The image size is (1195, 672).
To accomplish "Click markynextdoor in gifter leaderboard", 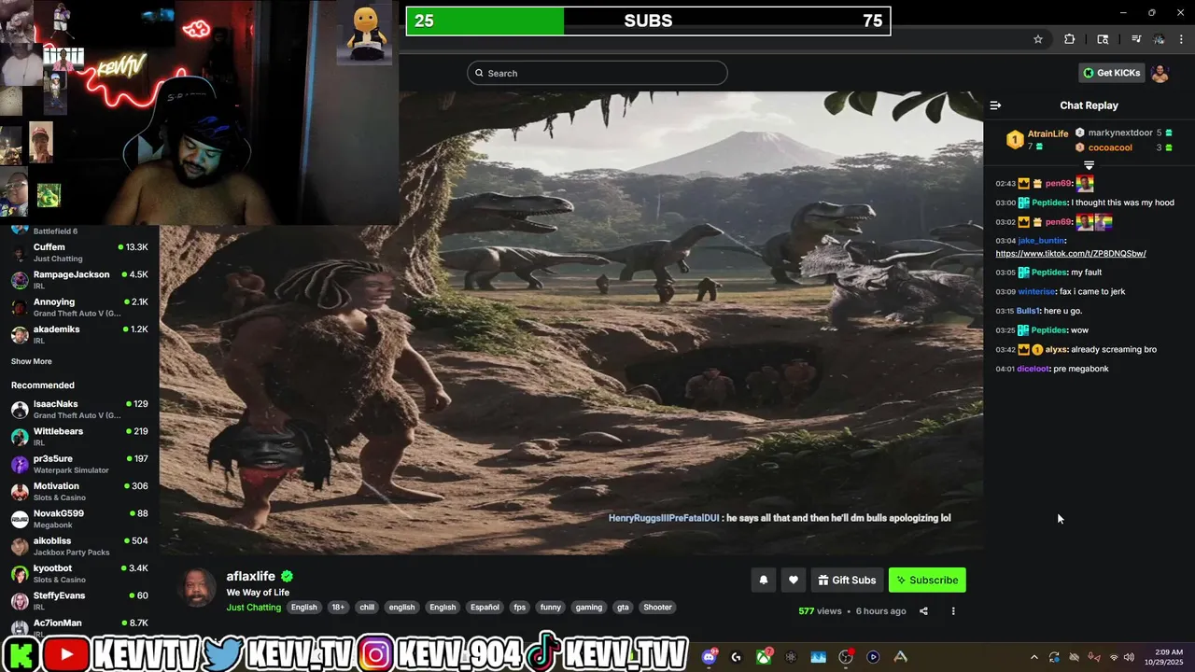I will [1120, 133].
